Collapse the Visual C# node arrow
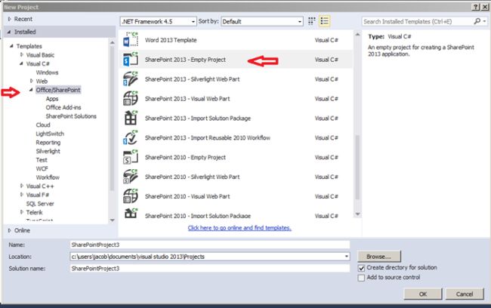Screen dimensions: 491x308 pos(21,63)
